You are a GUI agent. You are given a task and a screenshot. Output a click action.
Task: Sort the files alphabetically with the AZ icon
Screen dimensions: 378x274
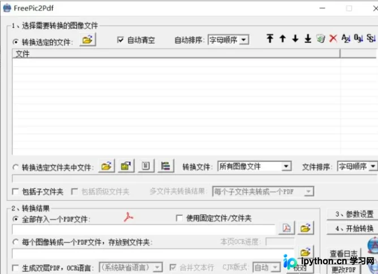coord(346,38)
